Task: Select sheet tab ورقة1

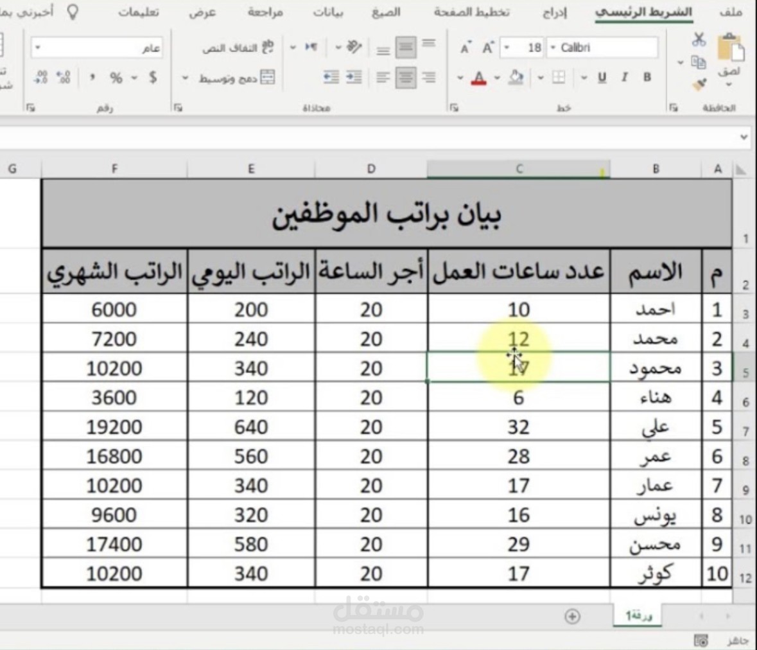Action: [638, 616]
